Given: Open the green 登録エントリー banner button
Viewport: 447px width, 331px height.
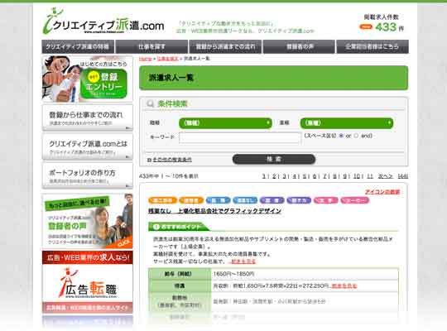Looking at the screenshot, I should pos(103,84).
